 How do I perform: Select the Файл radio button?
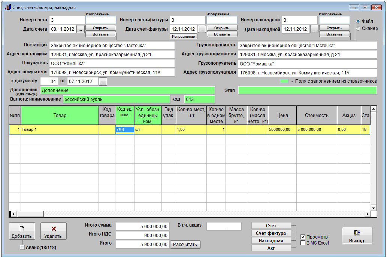click(x=358, y=21)
